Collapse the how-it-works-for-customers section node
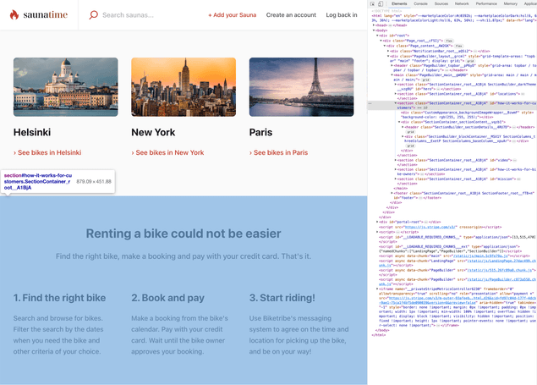The image size is (537, 385). tap(393, 102)
